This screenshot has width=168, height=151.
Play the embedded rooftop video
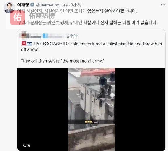click(x=91, y=110)
